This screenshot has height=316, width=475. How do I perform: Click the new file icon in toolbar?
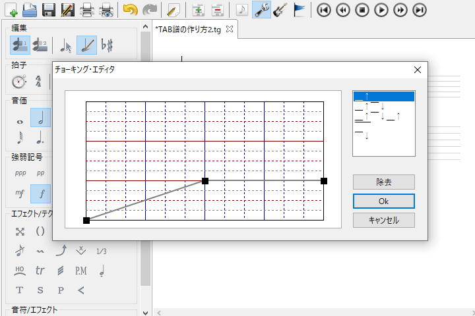click(x=10, y=10)
